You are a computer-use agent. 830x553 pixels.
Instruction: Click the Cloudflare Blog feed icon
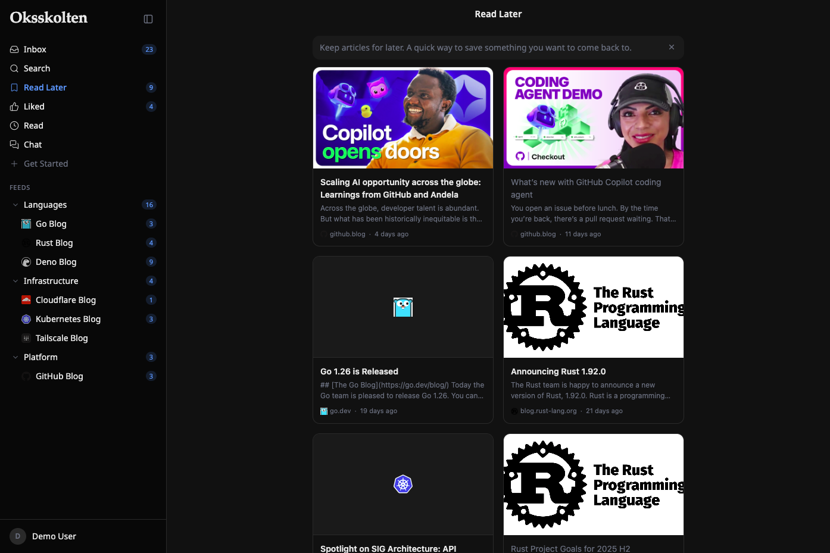tap(26, 300)
